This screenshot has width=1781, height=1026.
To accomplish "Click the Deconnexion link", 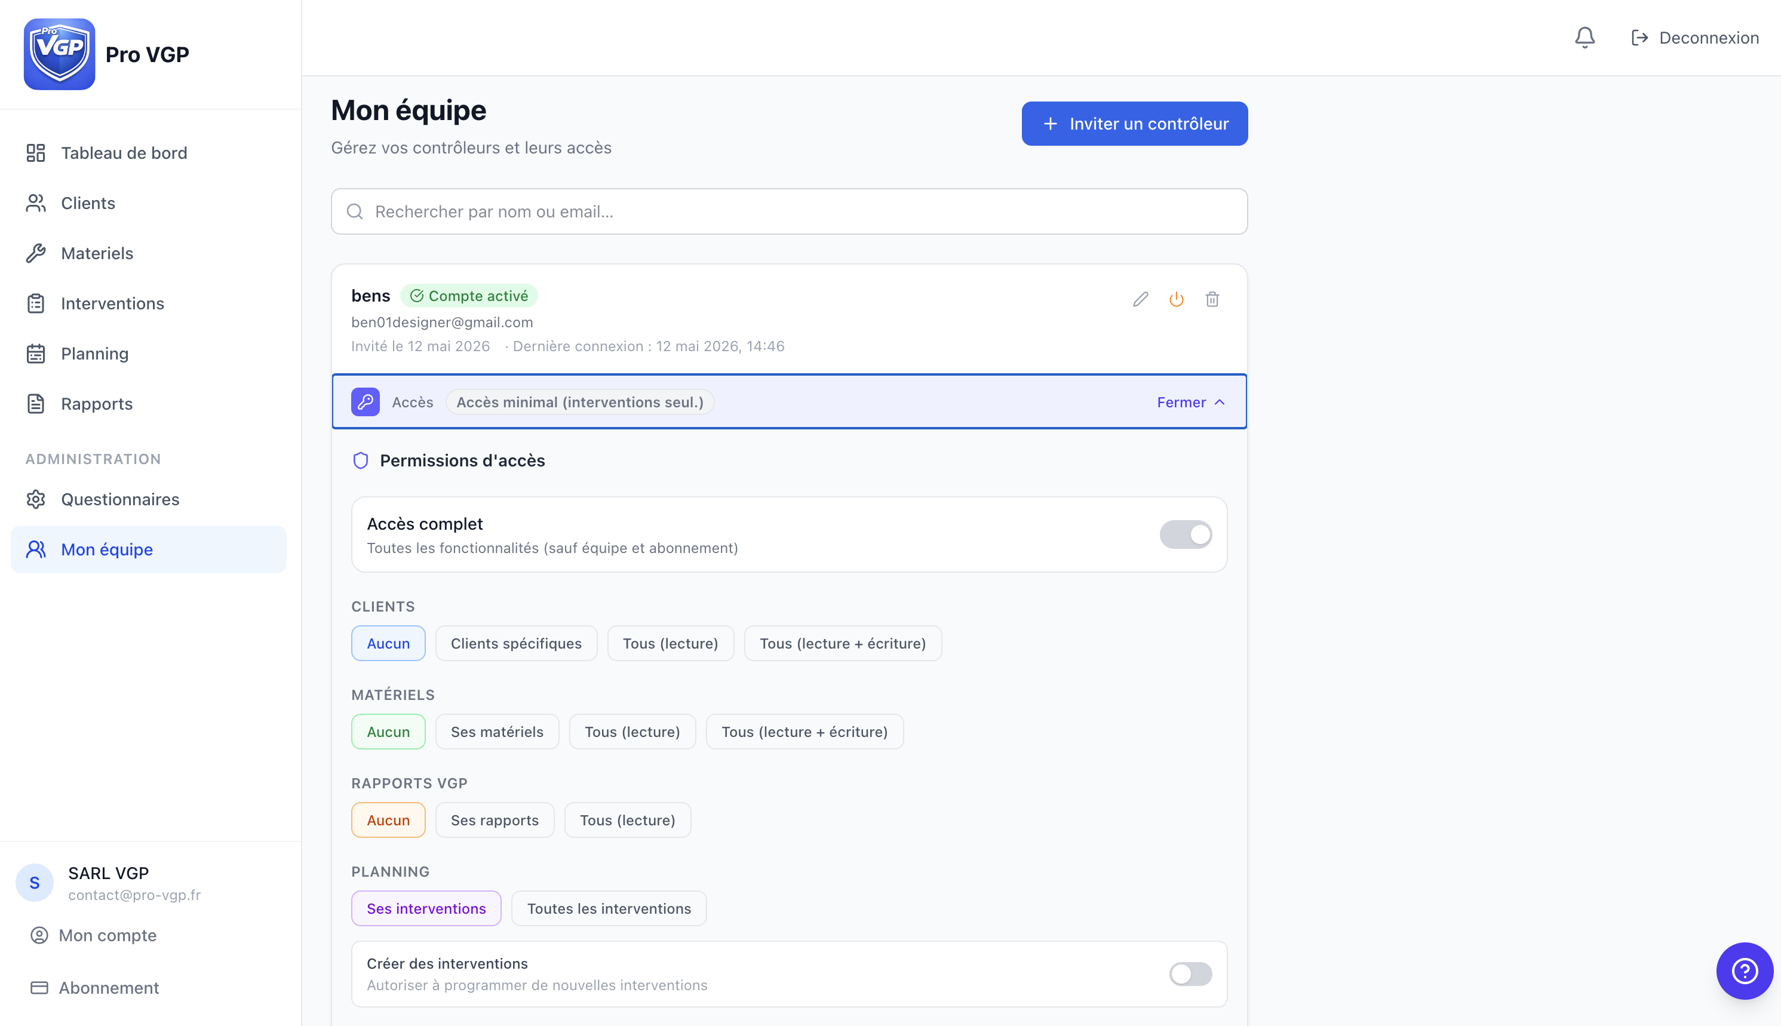I will (x=1695, y=38).
